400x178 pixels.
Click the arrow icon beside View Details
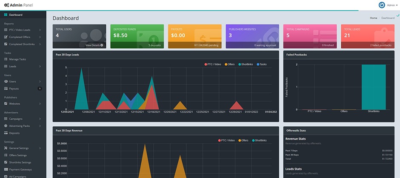[102, 45]
